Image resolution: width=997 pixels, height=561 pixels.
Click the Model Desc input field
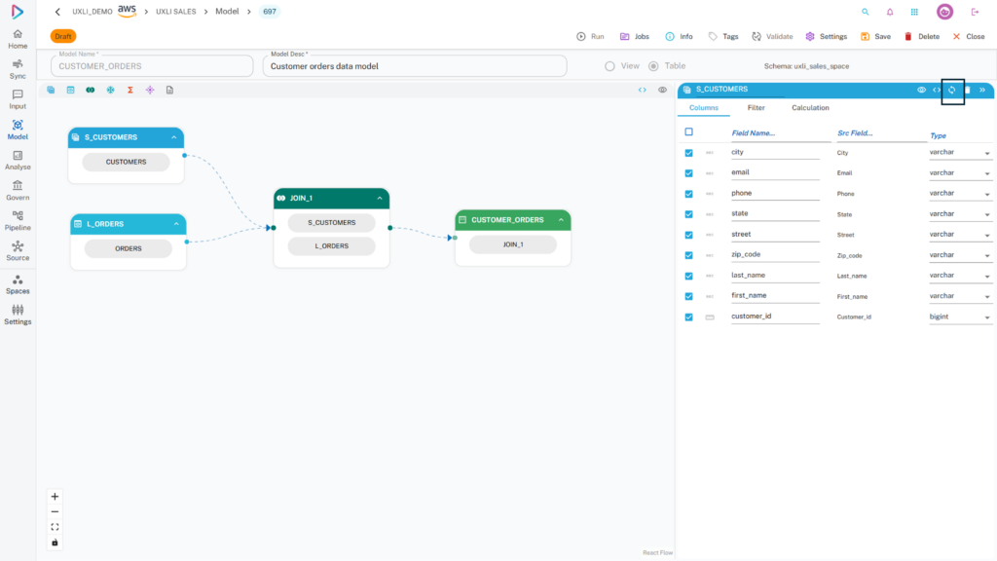point(414,66)
